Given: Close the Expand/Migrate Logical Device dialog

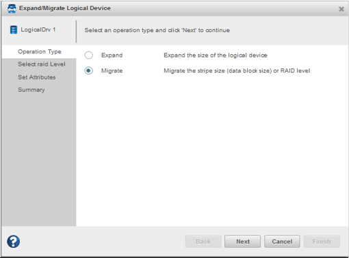Looking at the screenshot, I should 341,9.
